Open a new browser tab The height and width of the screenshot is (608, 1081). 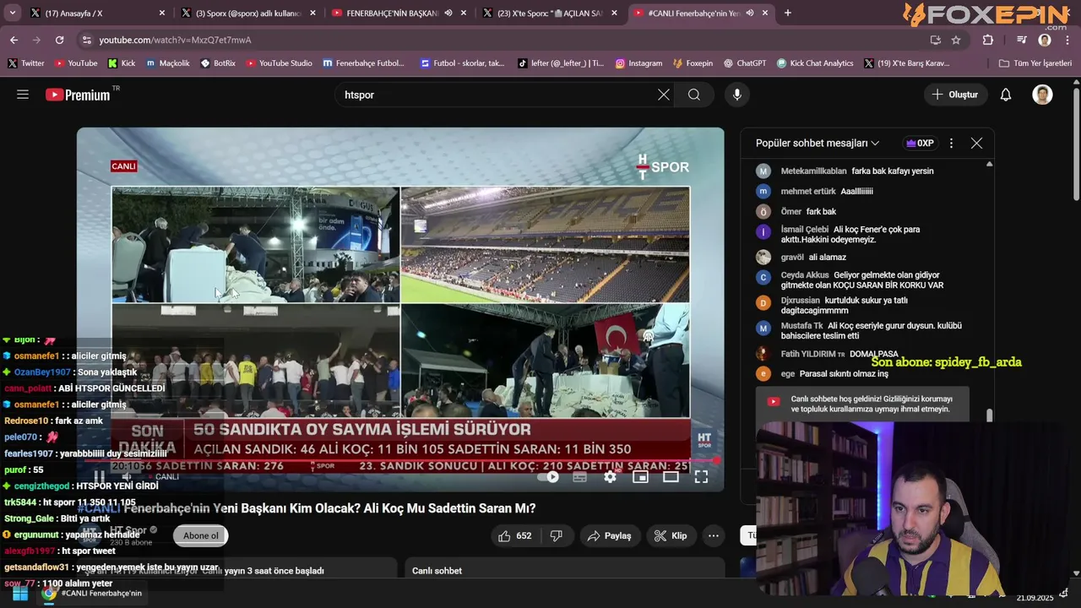pyautogui.click(x=788, y=13)
